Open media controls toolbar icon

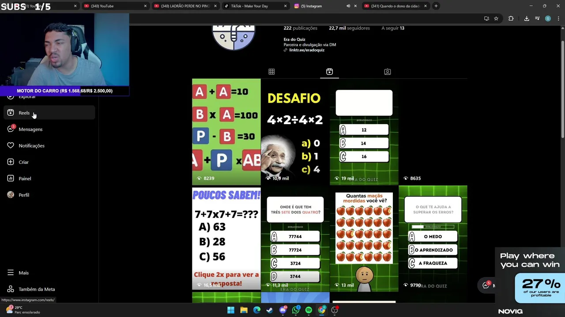tap(537, 18)
